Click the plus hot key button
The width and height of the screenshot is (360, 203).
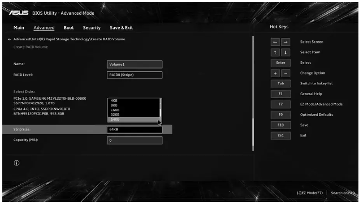[x=275, y=73]
